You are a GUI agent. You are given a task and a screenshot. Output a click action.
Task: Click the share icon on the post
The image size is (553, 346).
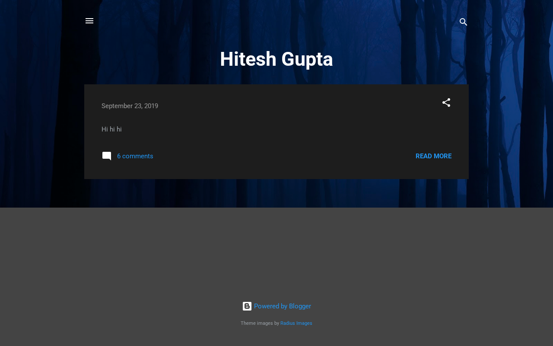pyautogui.click(x=446, y=103)
